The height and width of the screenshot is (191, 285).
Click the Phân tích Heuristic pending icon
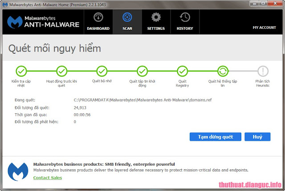(263, 71)
